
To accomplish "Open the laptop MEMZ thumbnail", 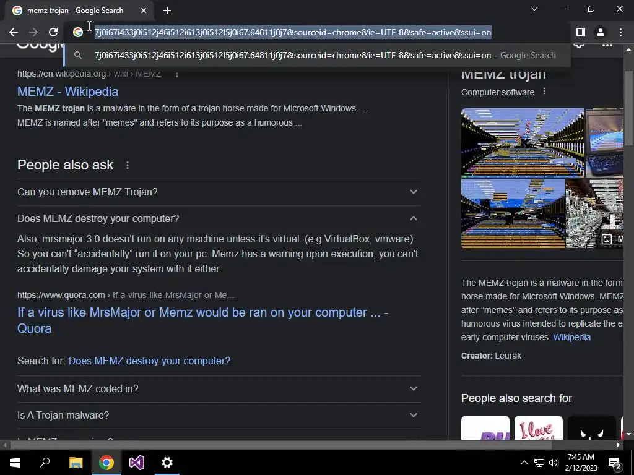I will pos(604,142).
